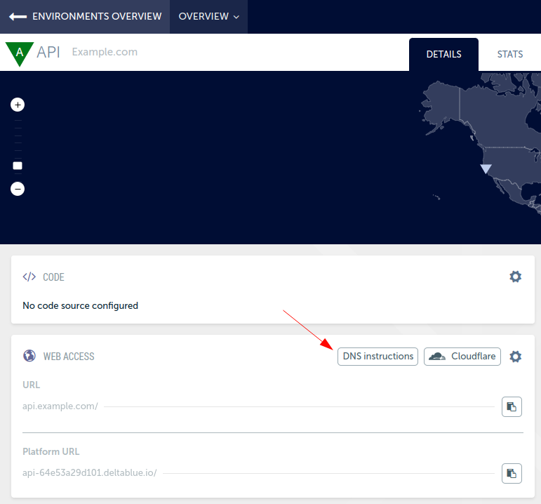Click the Web Access globe icon
This screenshot has height=504, width=541.
[29, 356]
